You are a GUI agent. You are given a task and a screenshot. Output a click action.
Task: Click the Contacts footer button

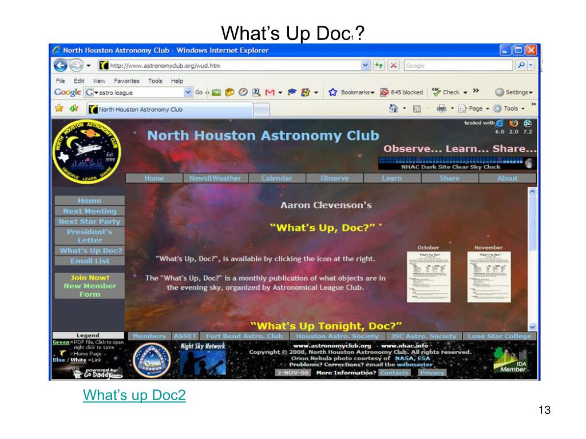[x=394, y=373]
